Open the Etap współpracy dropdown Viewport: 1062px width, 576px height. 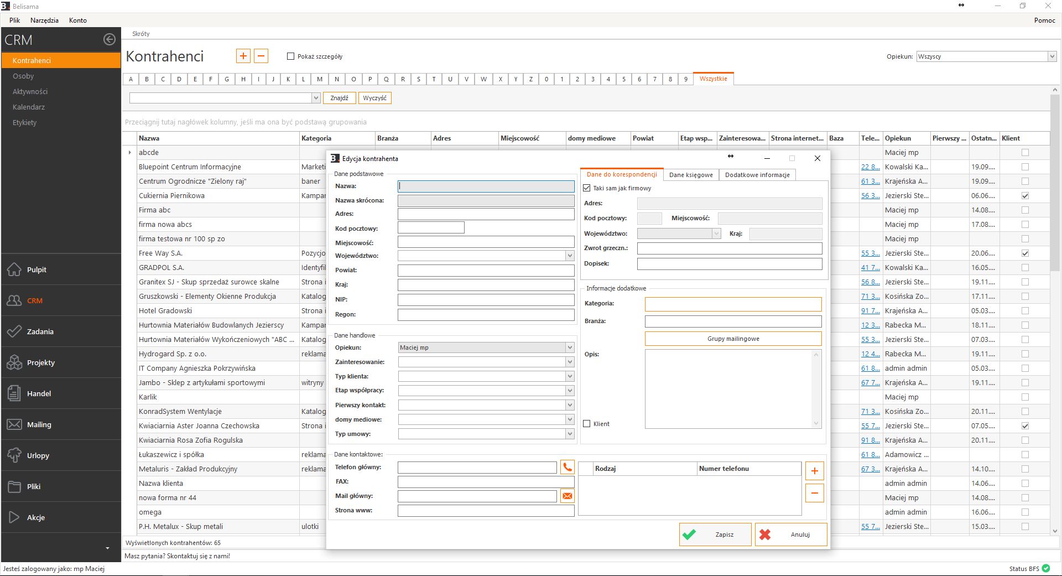click(x=569, y=391)
